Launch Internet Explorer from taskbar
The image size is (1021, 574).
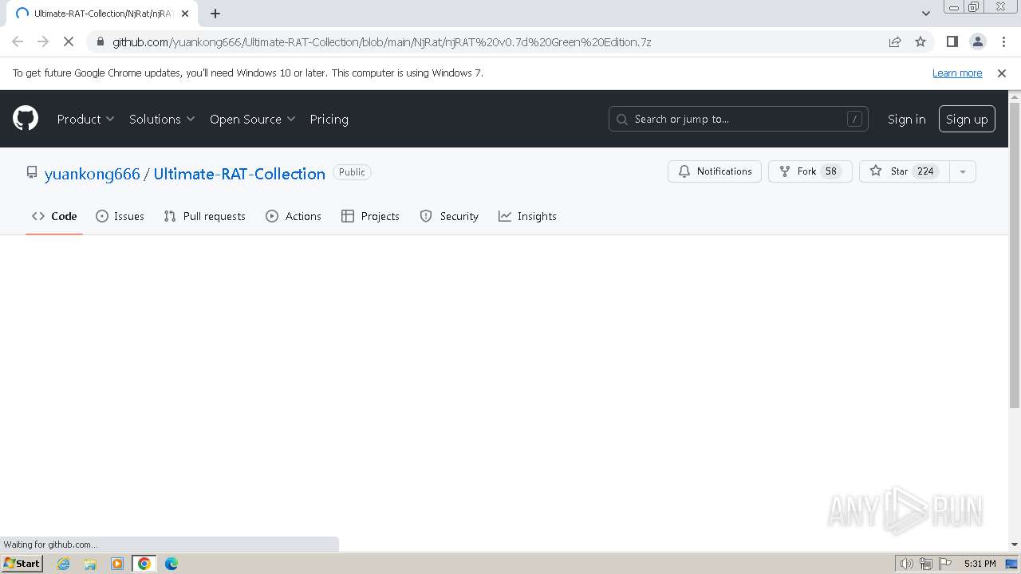63,564
